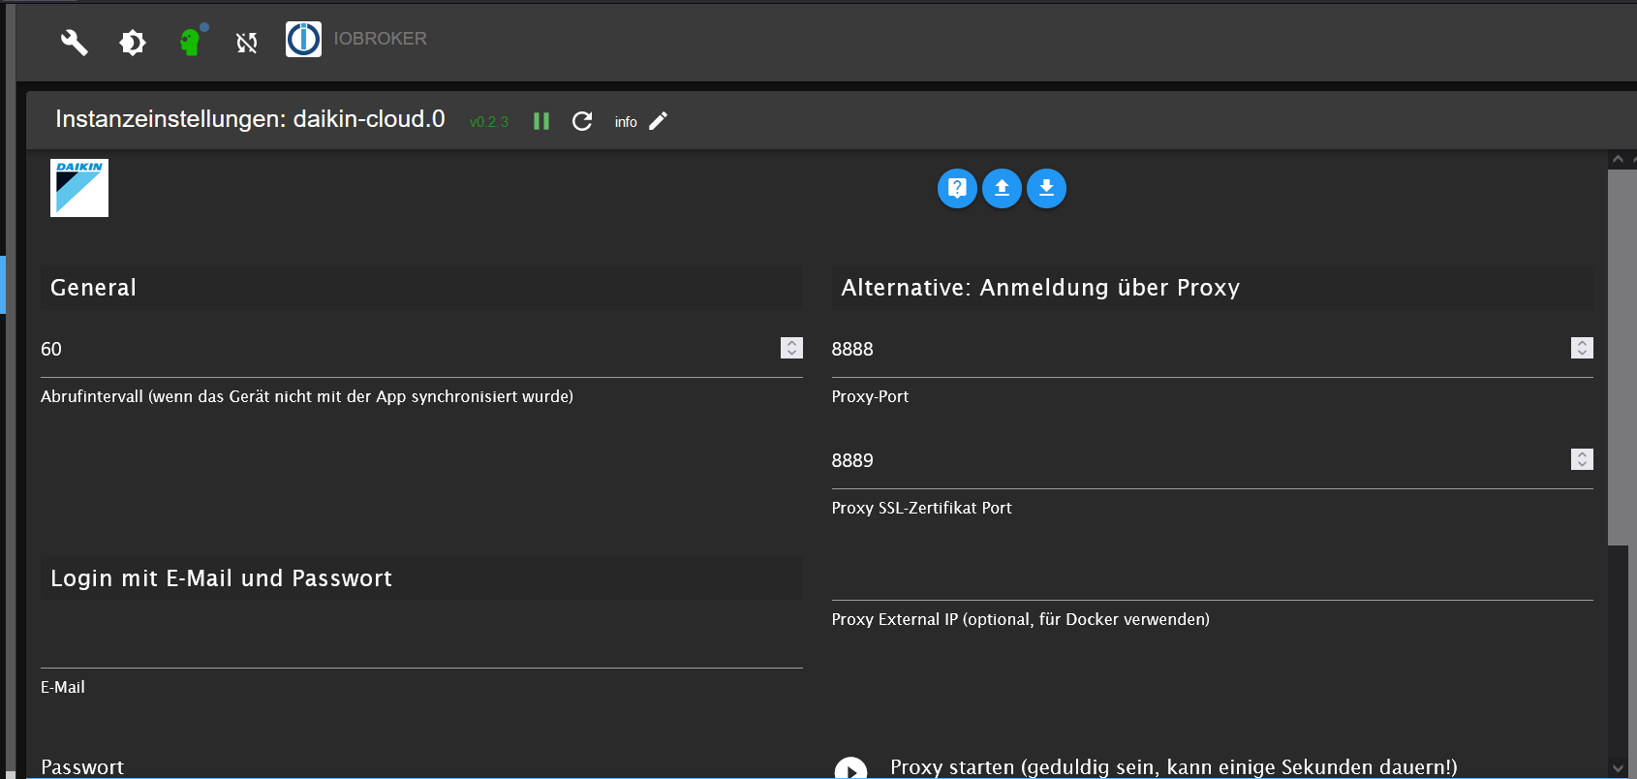
Task: Open help with the blue question button
Action: click(x=957, y=188)
